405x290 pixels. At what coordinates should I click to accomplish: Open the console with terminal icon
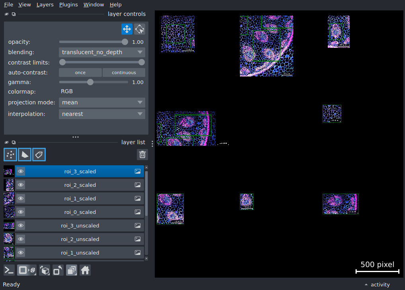(x=9, y=270)
